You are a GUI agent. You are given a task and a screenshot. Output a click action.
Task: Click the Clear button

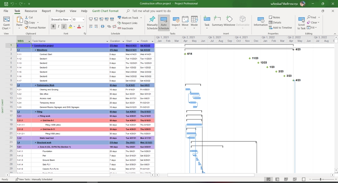(313, 23)
